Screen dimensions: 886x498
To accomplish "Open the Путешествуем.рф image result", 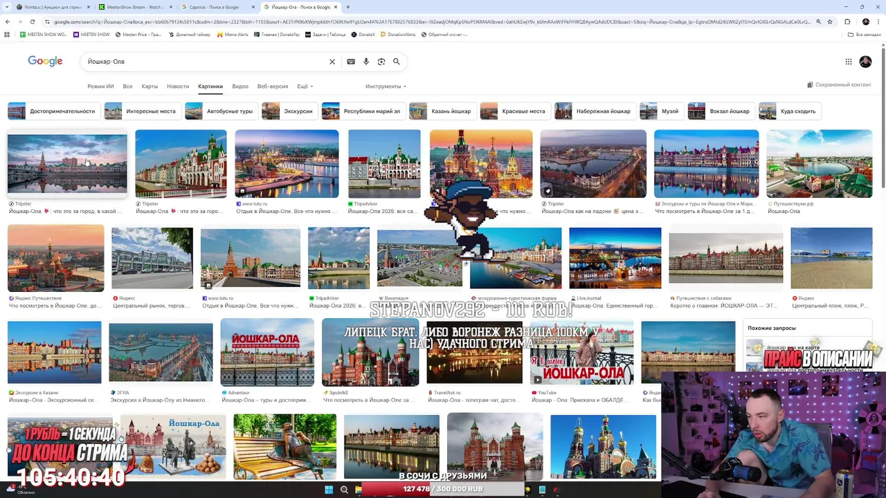I will (820, 164).
